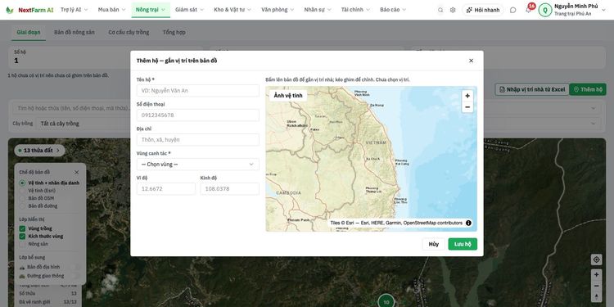Expand the Văn phòng menu

[278, 10]
